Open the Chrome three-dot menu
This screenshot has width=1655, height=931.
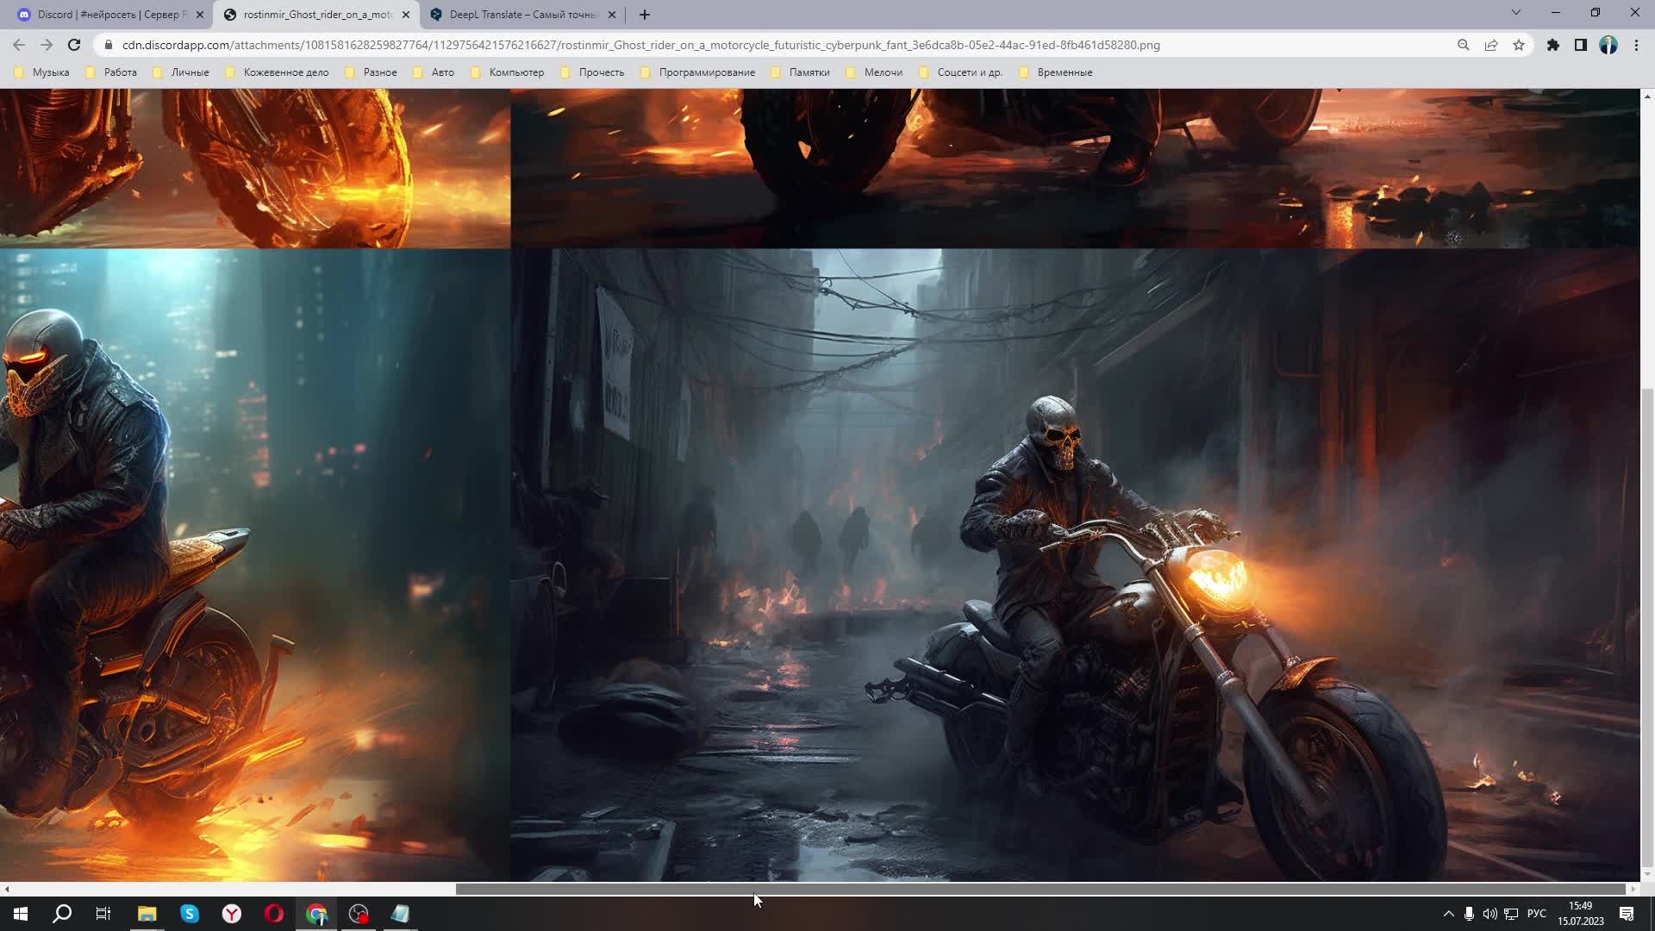1636,45
